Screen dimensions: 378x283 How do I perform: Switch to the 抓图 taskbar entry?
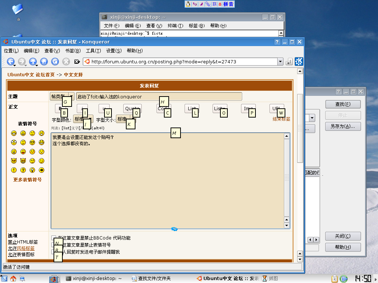click(270, 279)
